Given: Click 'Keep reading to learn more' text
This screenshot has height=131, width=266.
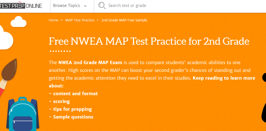Looking at the screenshot, I should [224, 78].
